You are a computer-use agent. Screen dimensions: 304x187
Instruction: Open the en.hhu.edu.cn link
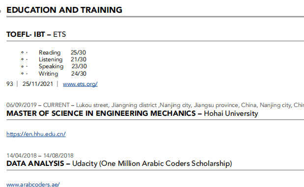point(36,134)
